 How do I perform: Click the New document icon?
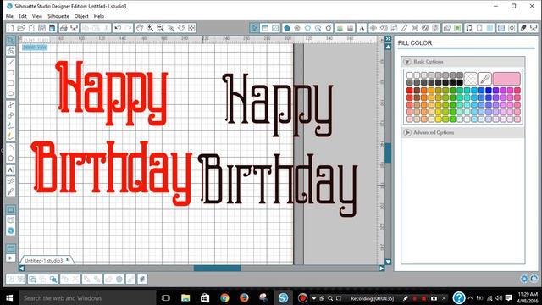(10, 28)
